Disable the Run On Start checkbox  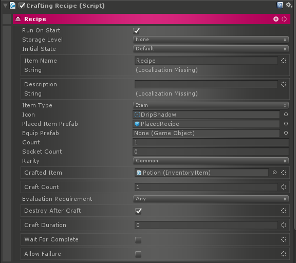(137, 31)
